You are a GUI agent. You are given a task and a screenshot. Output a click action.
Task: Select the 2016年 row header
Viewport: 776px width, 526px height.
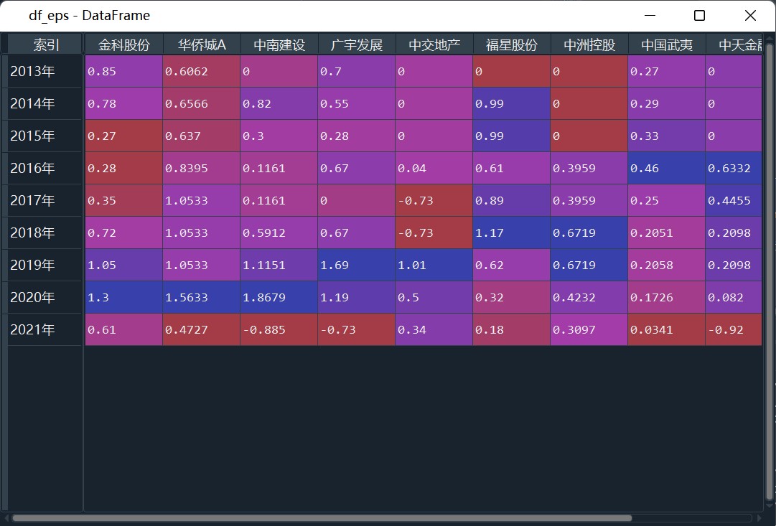[x=45, y=169]
